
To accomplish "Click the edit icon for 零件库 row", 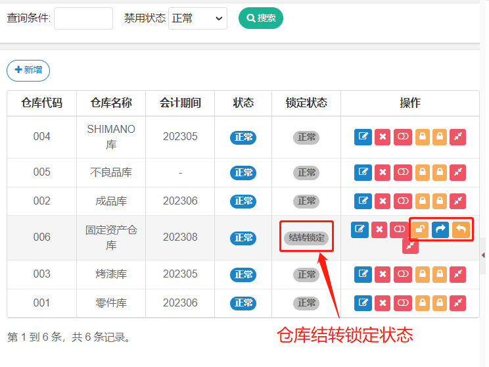I will click(x=363, y=303).
